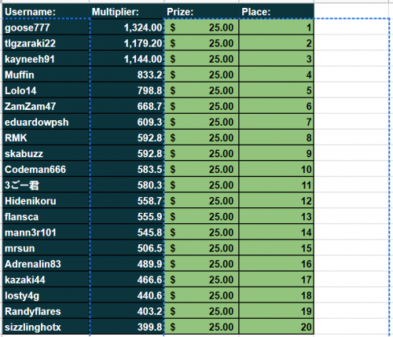Click the mrsun username cell
Screen dimensions: 393x337
tap(46, 247)
